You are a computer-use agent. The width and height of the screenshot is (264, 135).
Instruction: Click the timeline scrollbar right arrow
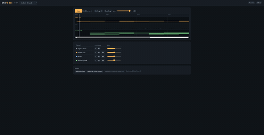(188, 38)
